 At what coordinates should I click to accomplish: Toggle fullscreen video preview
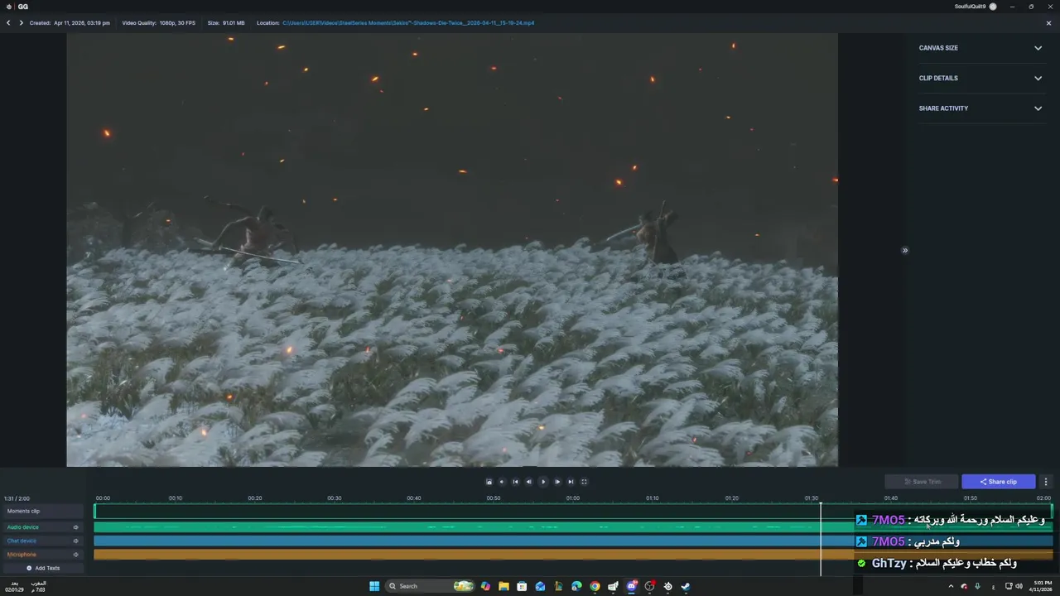tap(584, 482)
